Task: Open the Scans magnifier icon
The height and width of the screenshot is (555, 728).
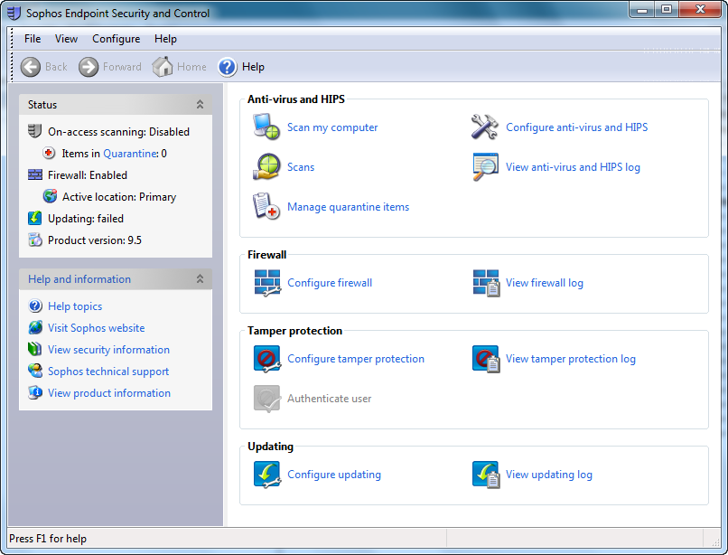Action: 266,167
